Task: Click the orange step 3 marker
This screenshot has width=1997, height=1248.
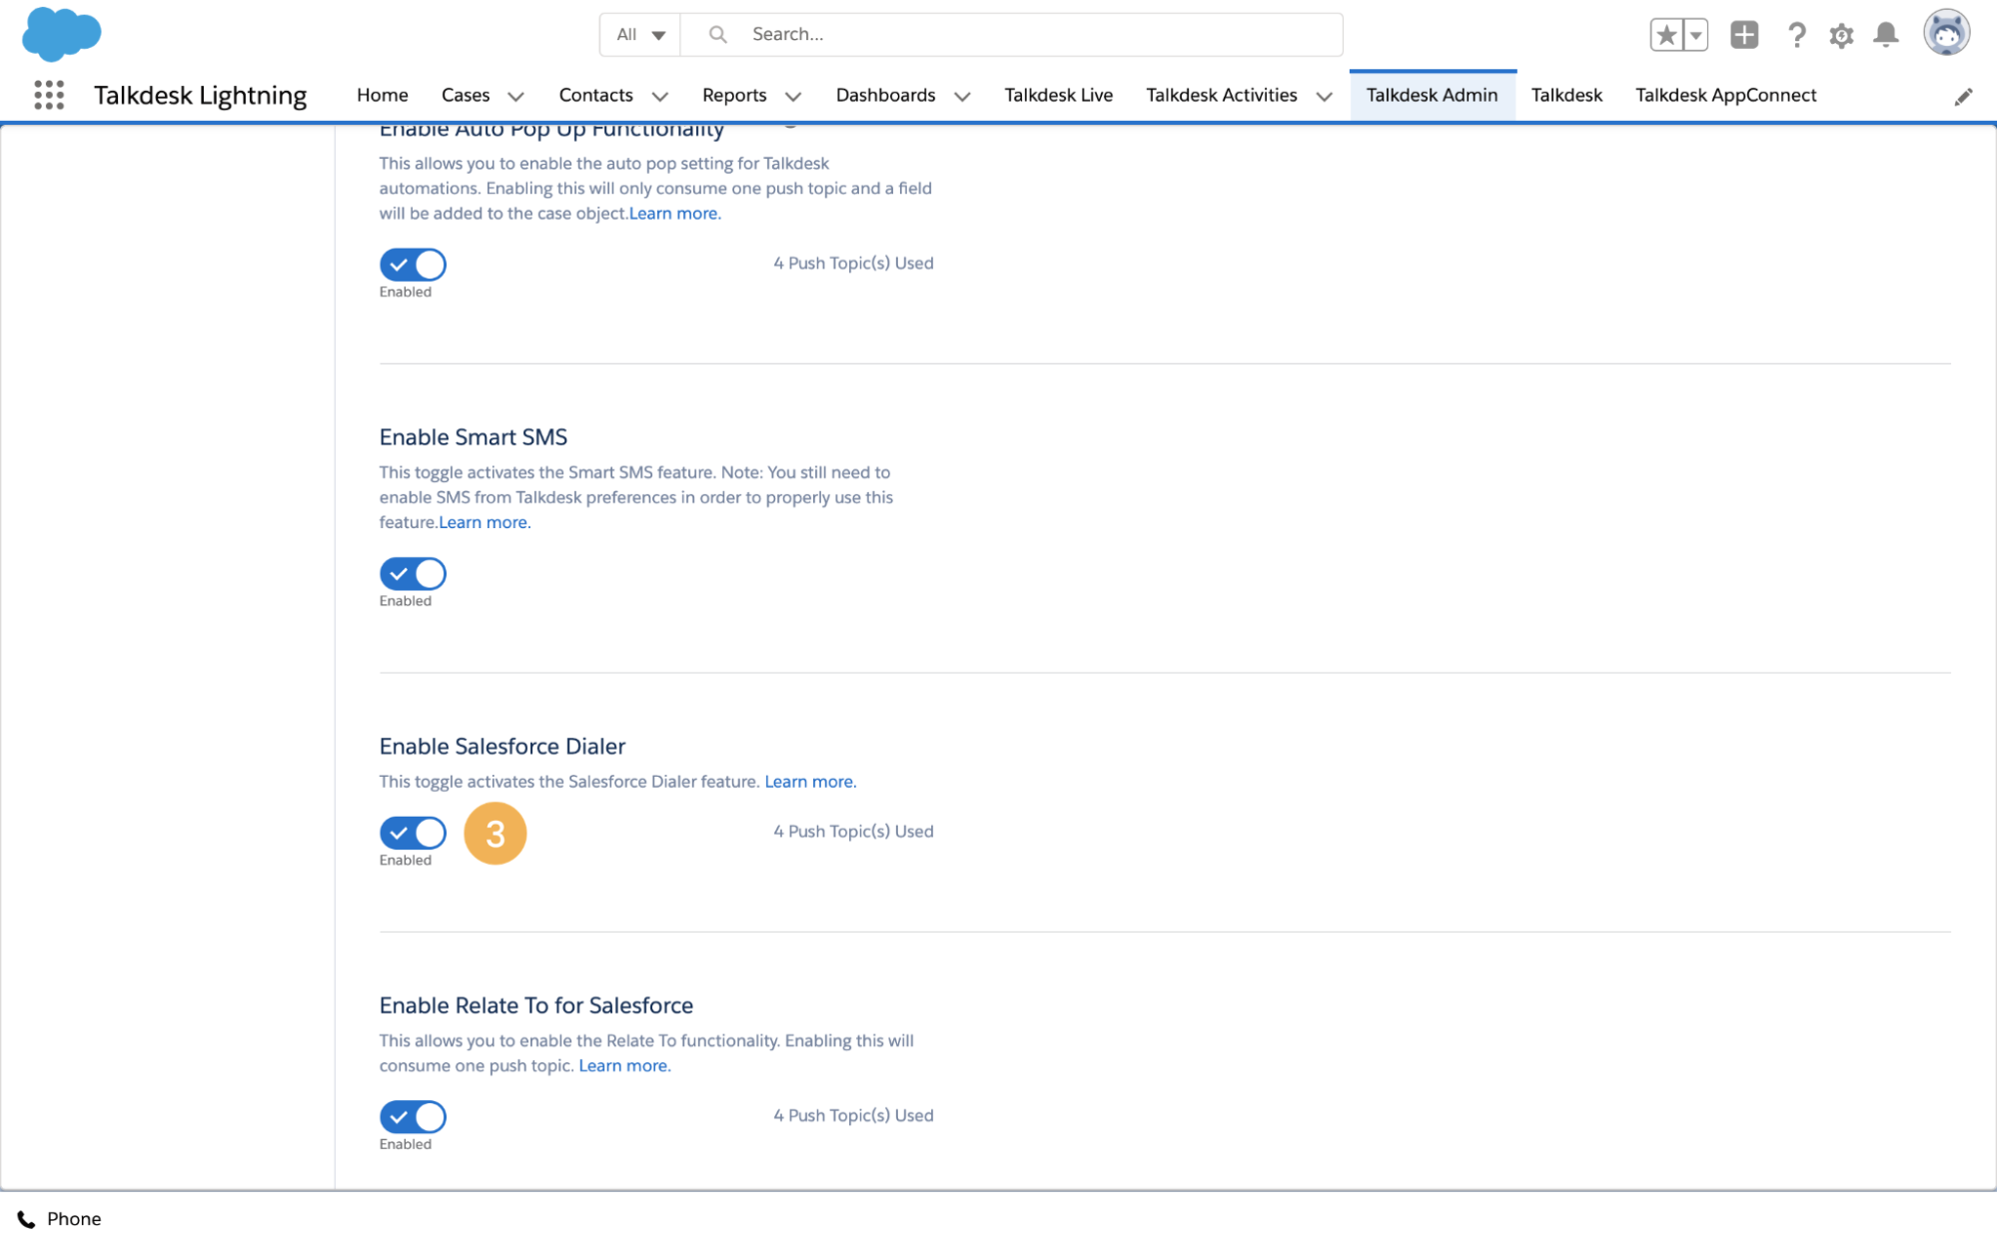Action: pos(495,833)
